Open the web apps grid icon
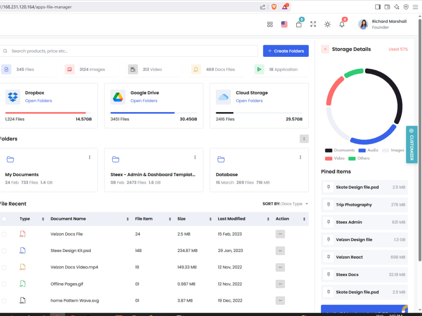 [x=270, y=24]
